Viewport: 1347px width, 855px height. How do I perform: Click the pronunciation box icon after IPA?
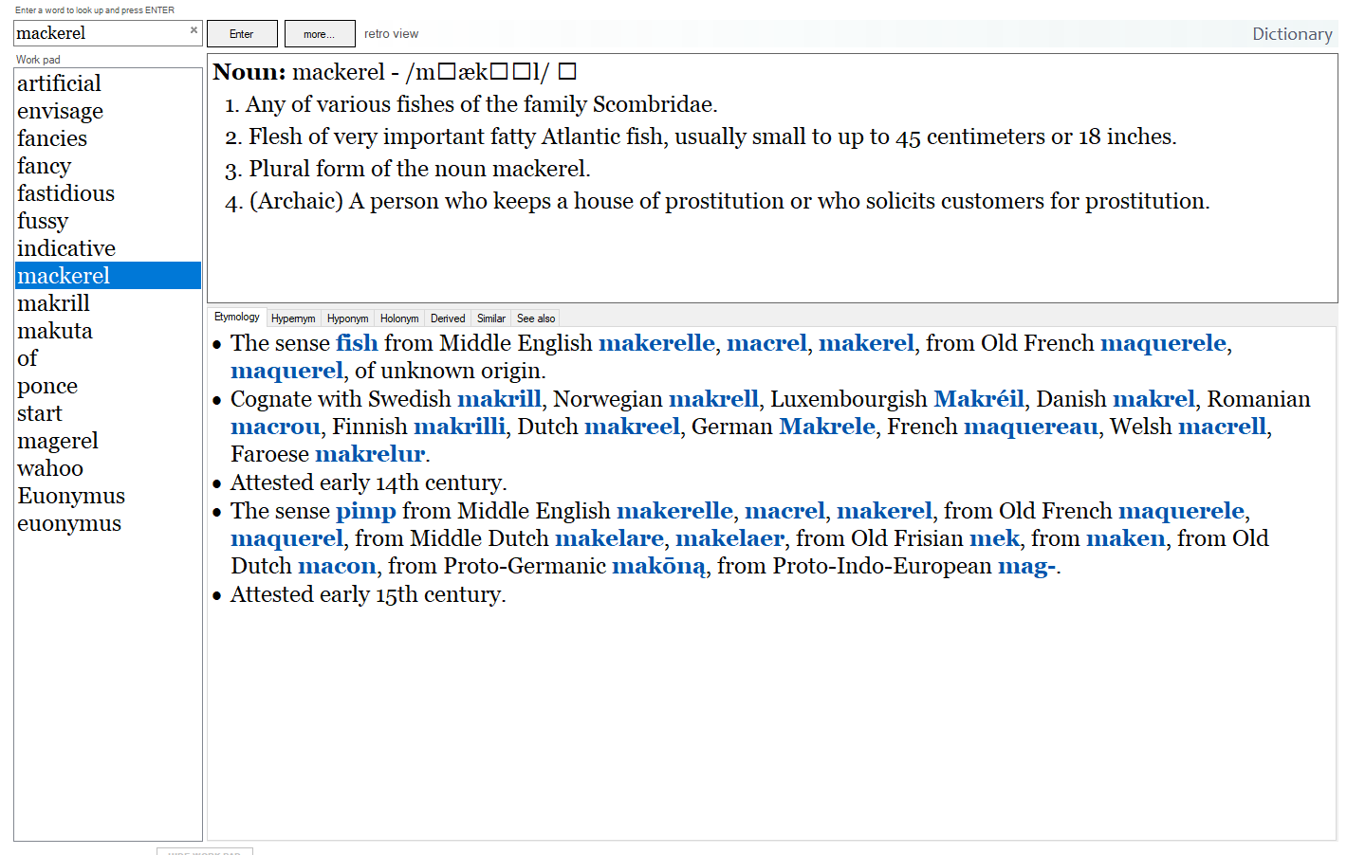567,71
